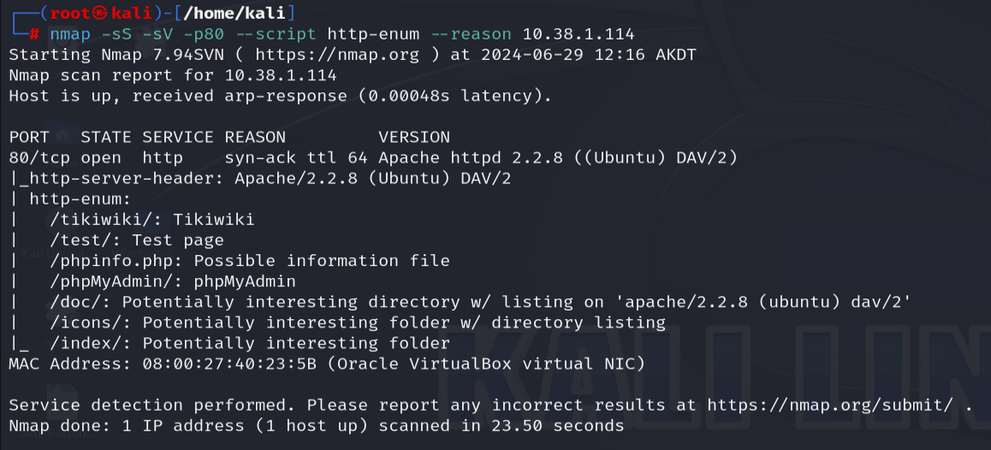Click the /index/ folder entry
This screenshot has height=450, width=991.
[250, 343]
